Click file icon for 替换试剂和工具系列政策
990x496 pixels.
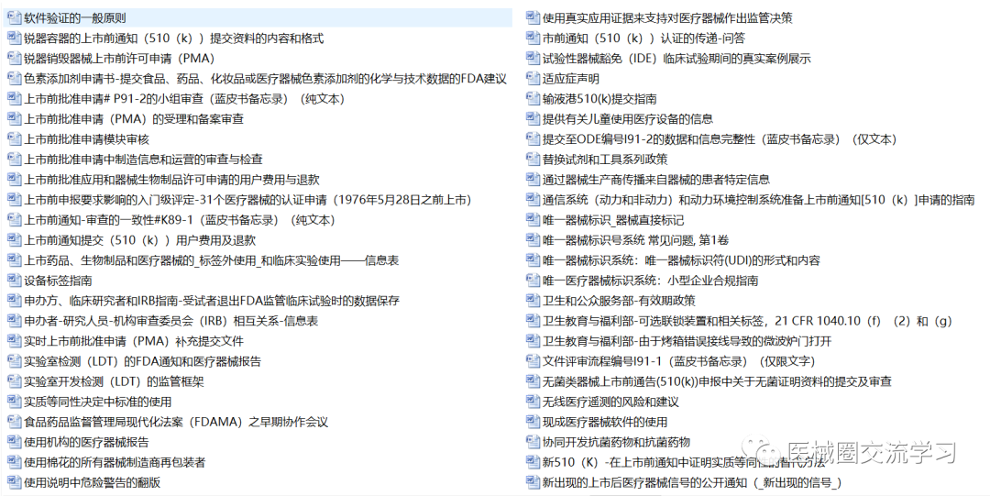[x=533, y=160]
